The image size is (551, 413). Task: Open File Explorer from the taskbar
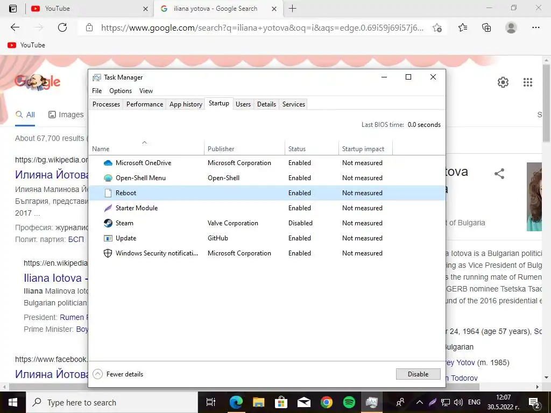(x=259, y=402)
